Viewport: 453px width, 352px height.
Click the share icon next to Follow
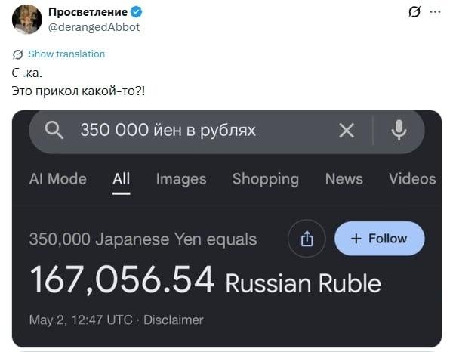(307, 239)
